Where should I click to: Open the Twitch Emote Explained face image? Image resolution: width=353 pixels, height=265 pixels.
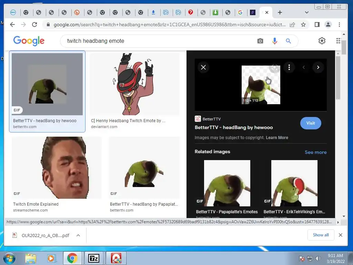pyautogui.click(x=57, y=168)
